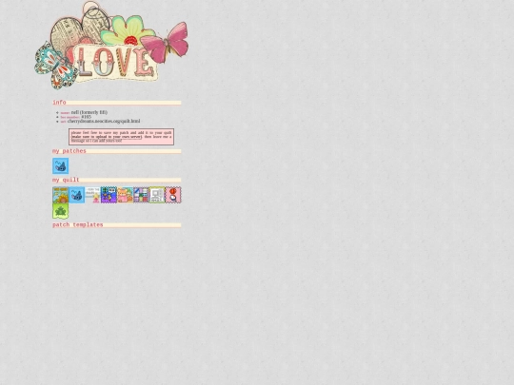514x385 pixels.
Task: Click the bold 'make sure to upload' note
Action: point(107,137)
